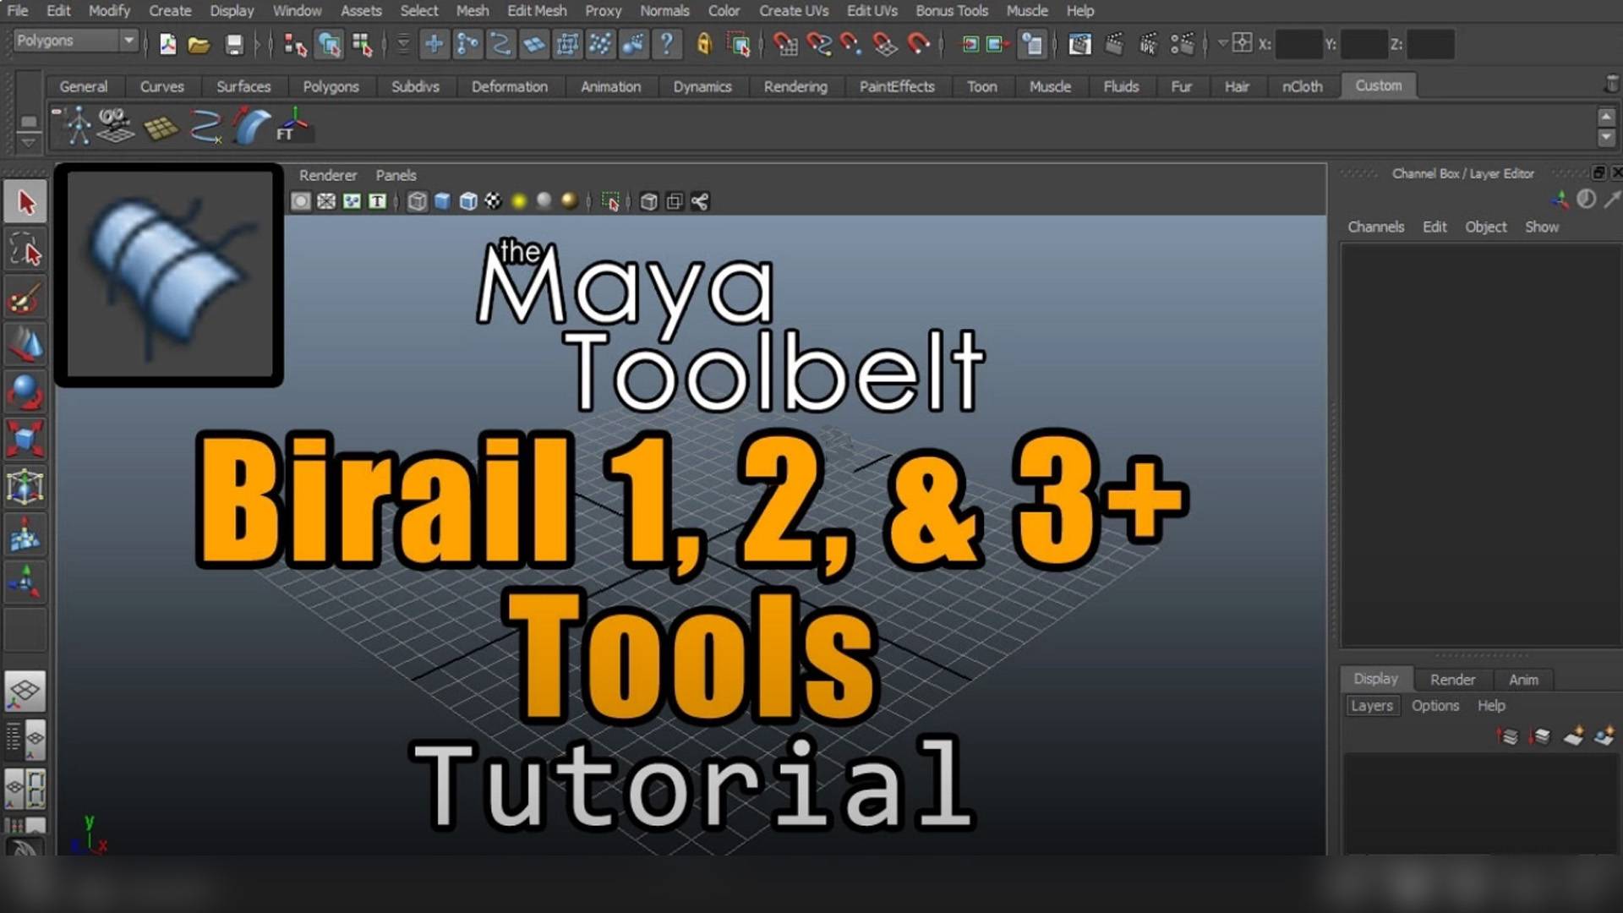Save the scene using the floppy disk icon
The image size is (1623, 913).
pos(233,44)
